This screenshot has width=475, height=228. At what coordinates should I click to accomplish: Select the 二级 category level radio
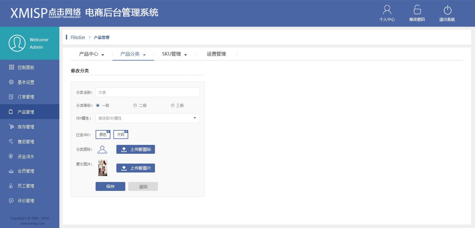pos(135,105)
